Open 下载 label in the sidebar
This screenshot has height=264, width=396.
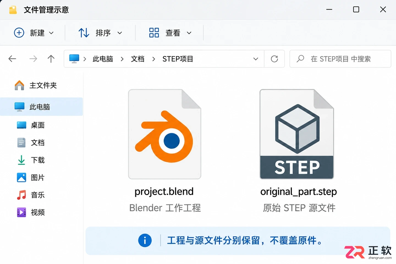(38, 160)
